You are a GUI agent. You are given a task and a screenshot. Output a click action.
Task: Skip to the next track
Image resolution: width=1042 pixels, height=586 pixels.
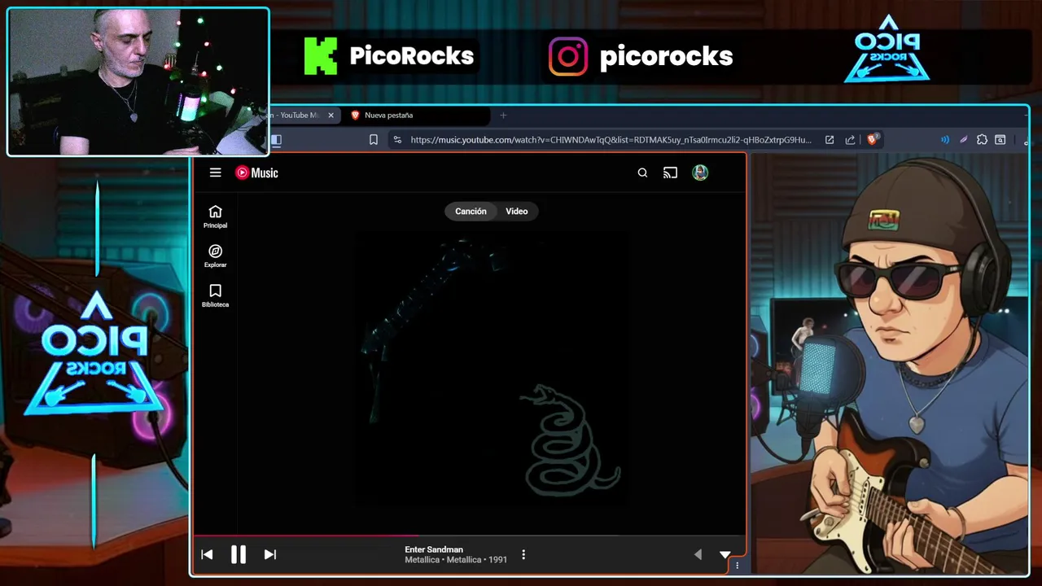[270, 554]
